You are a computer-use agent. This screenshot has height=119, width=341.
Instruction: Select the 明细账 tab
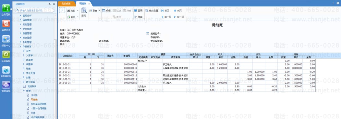[82, 4]
